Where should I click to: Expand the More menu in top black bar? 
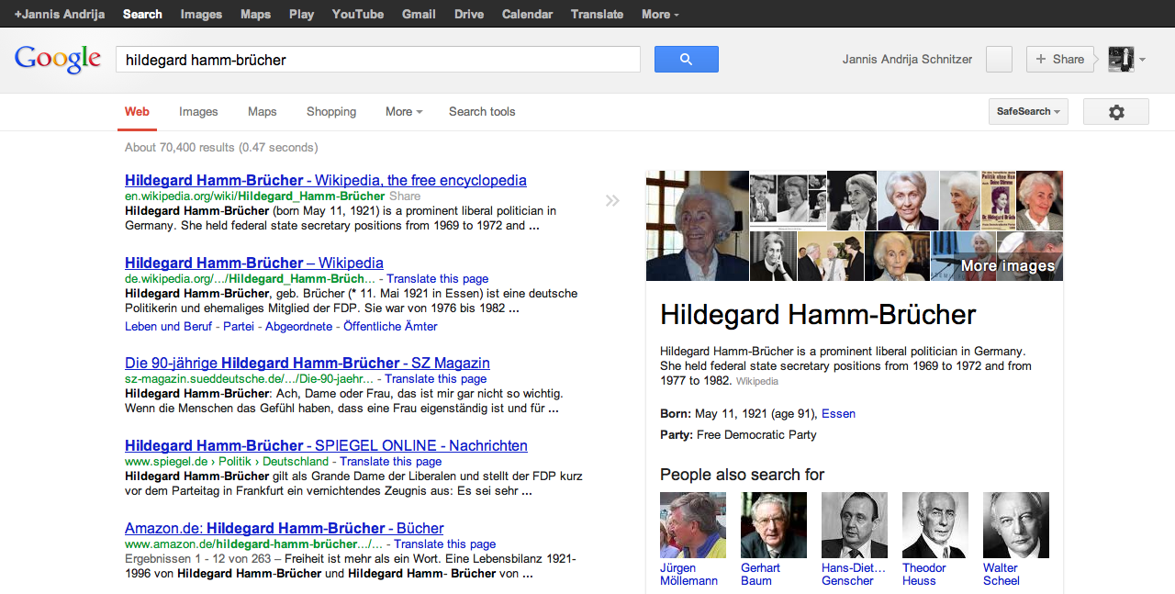click(660, 14)
